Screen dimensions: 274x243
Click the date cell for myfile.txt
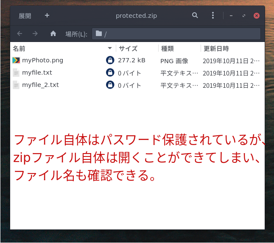(x=231, y=73)
